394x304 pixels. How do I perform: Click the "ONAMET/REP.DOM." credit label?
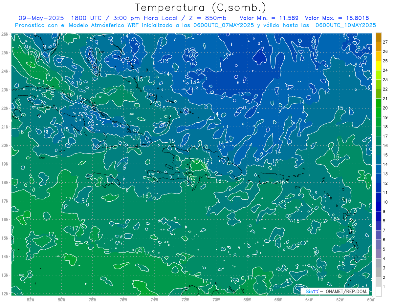coord(346,291)
